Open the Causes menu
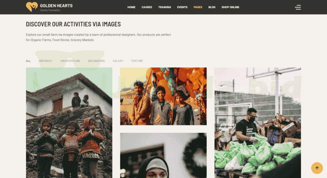Image resolution: width=327 pixels, height=178 pixels. point(147,7)
